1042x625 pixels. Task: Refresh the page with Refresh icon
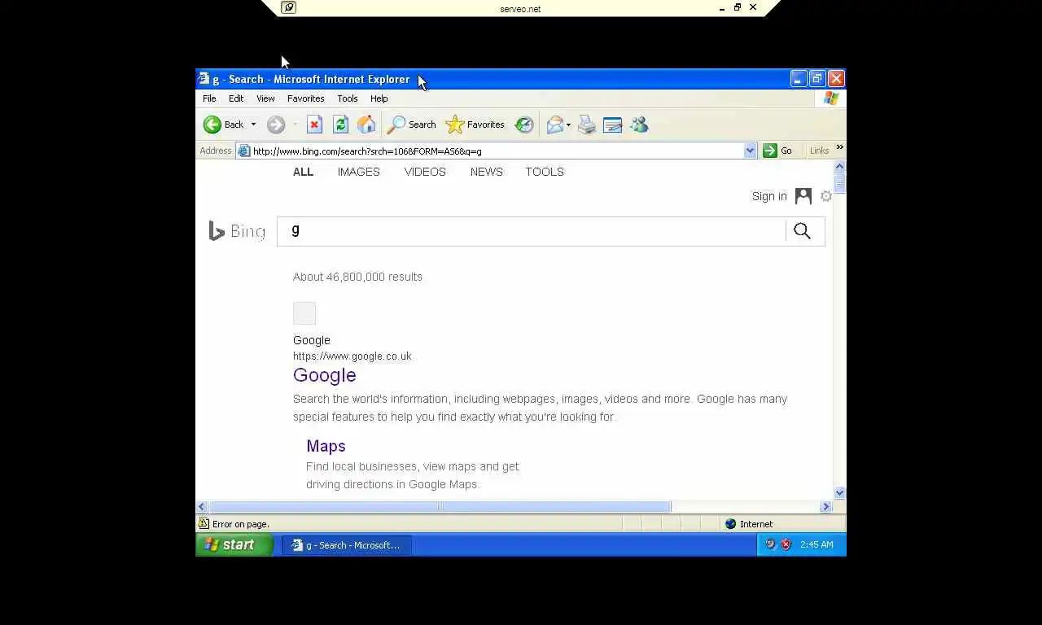coord(340,125)
